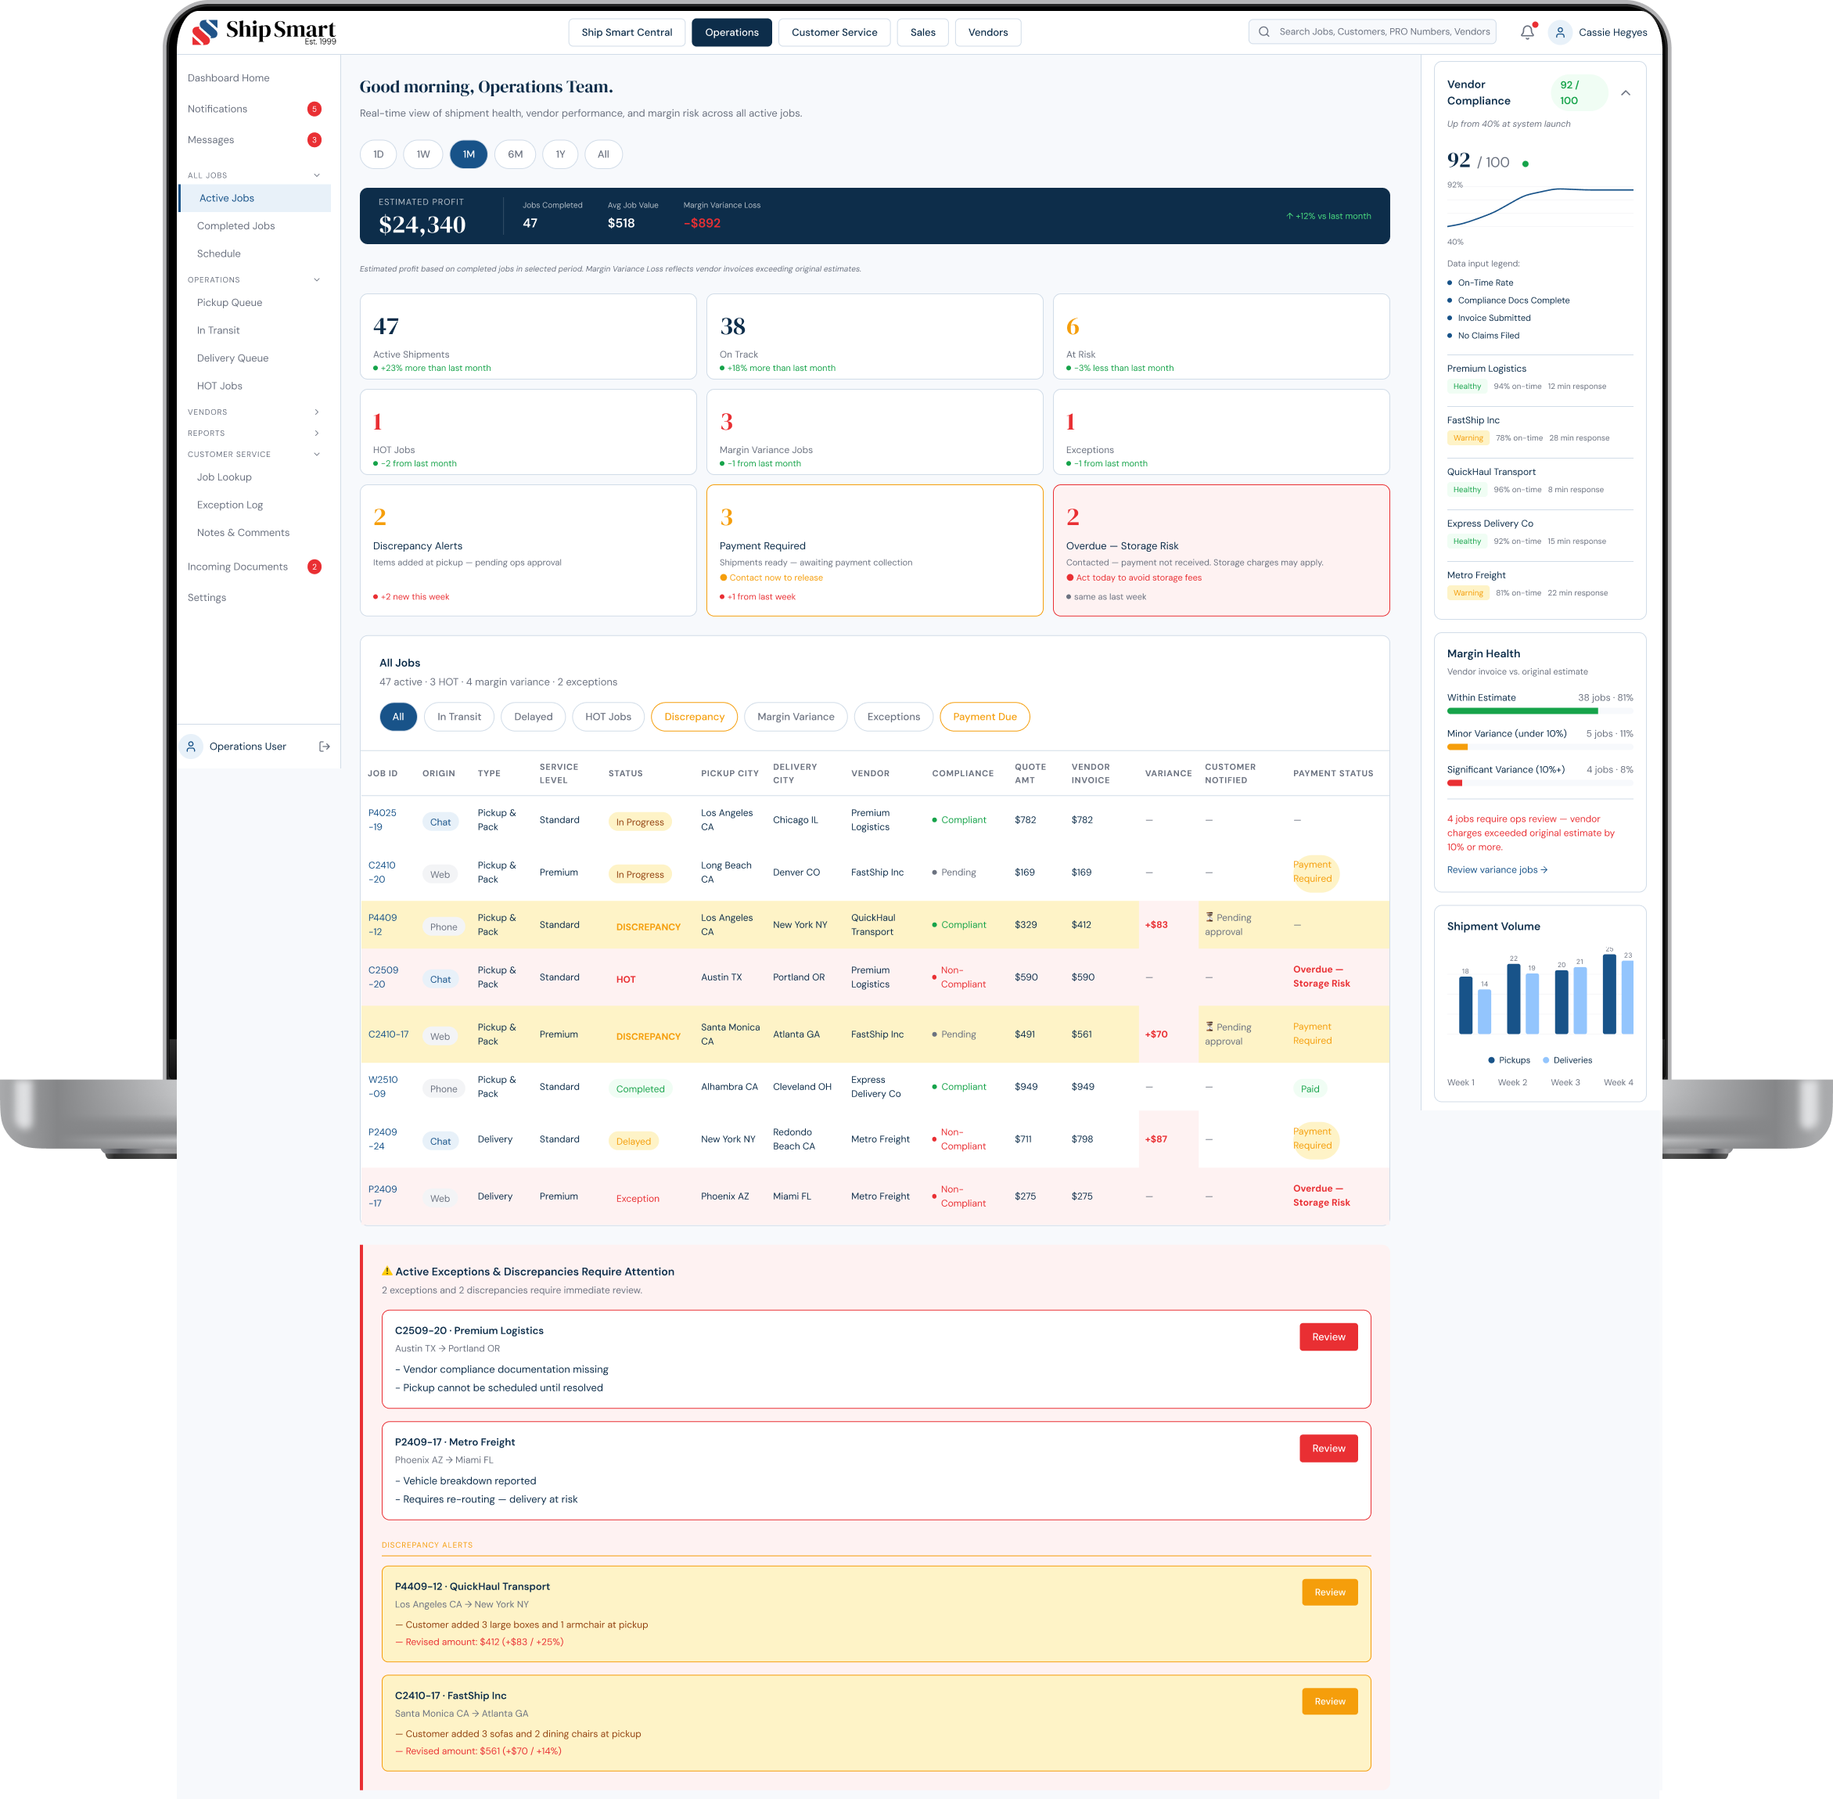Click the logout icon beside Operations User
The height and width of the screenshot is (1799, 1833).
tap(324, 746)
